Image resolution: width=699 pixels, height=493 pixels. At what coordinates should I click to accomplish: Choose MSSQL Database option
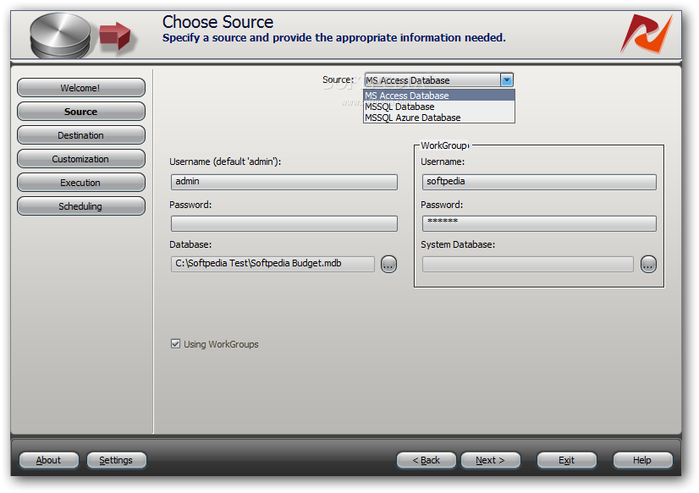tap(439, 107)
